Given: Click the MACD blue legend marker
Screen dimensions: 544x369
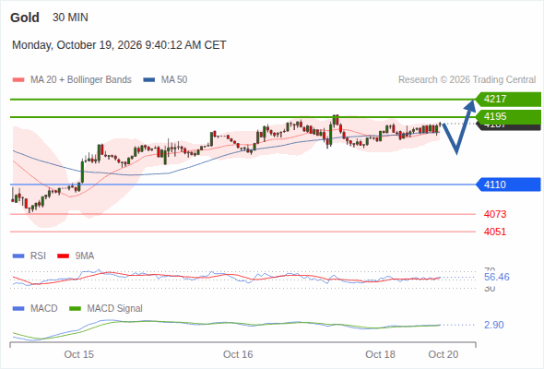Looking at the screenshot, I should click(18, 308).
